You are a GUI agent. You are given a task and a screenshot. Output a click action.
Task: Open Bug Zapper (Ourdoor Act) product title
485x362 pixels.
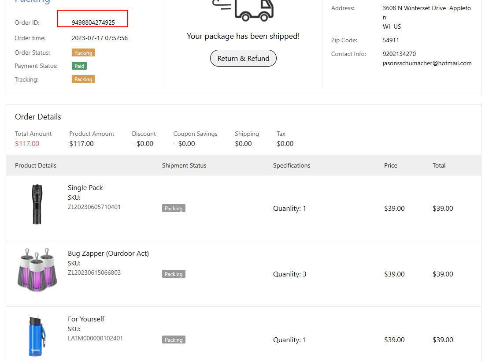pyautogui.click(x=108, y=253)
